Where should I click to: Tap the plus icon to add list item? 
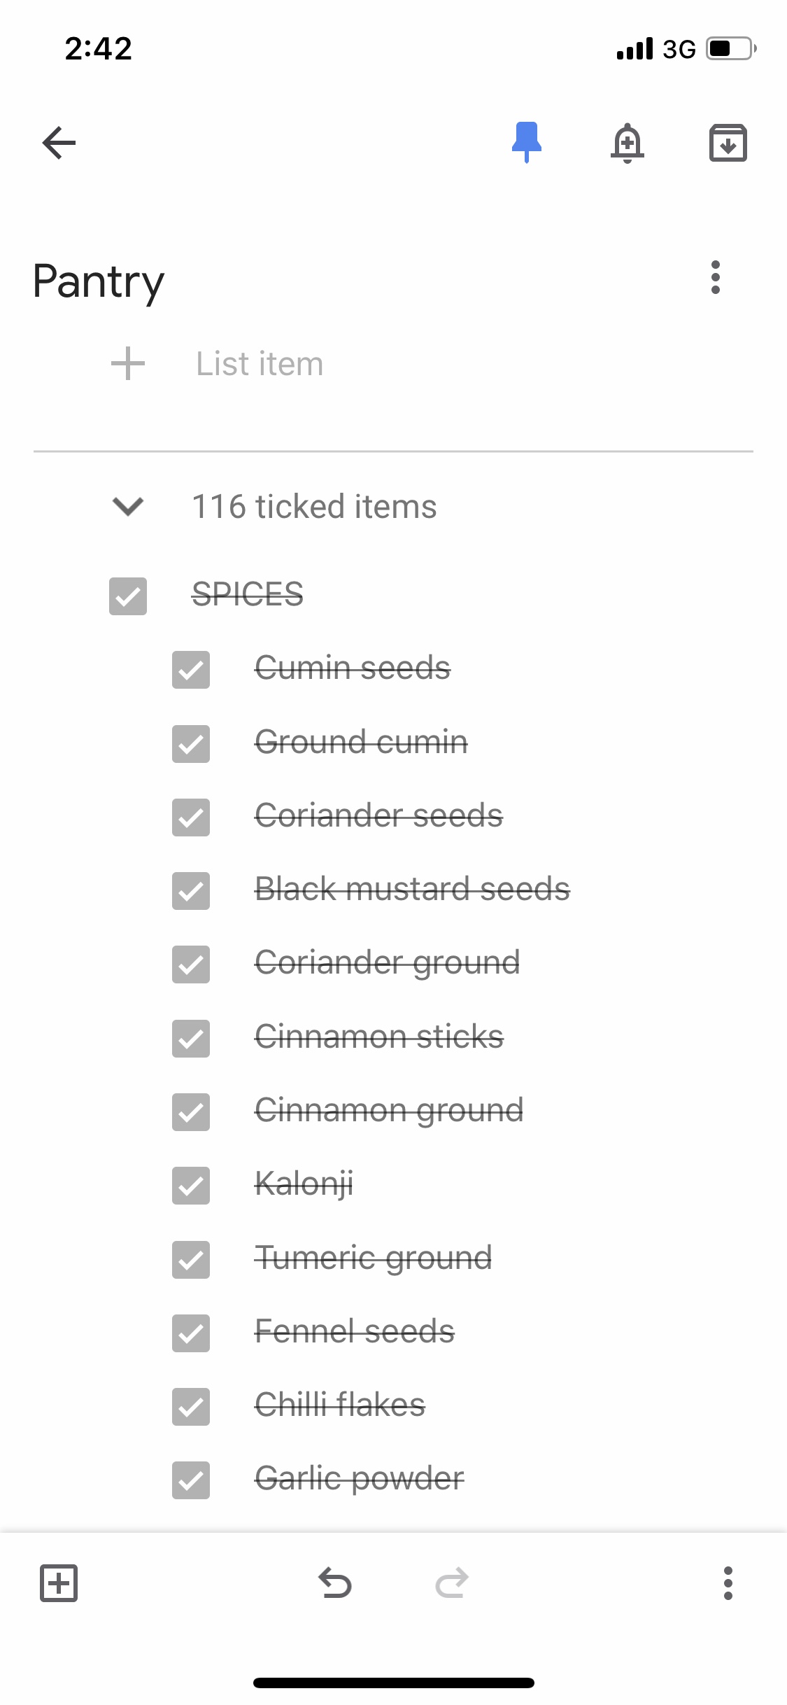(x=128, y=364)
